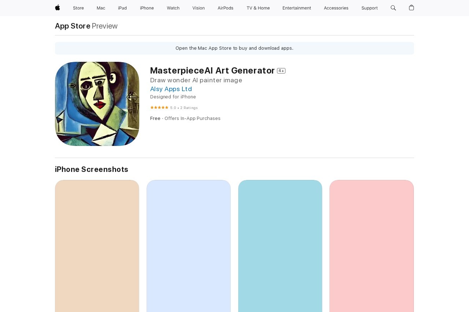Open the shopping bag icon
Viewport: 469px width, 312px height.
411,8
